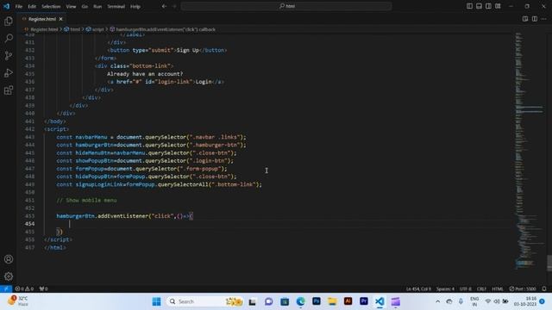Click the Show mobile menu comment
The width and height of the screenshot is (552, 310).
point(86,200)
